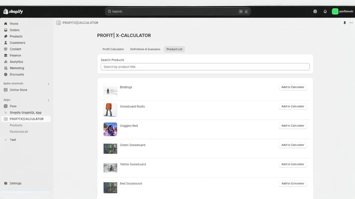
Task: Expand the Sales channels chevron
Action: click(x=48, y=84)
